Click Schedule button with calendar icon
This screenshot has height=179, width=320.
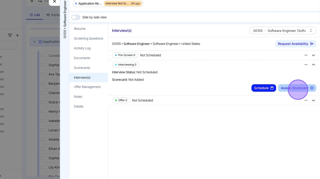pyautogui.click(x=263, y=88)
